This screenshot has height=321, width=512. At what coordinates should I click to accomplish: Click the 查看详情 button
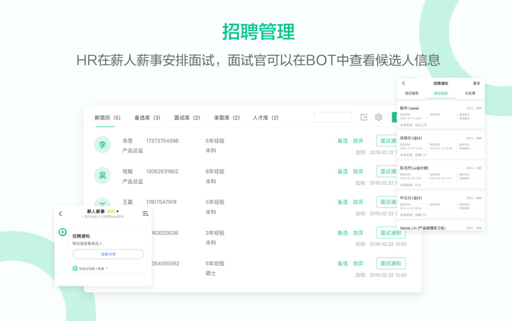(108, 254)
